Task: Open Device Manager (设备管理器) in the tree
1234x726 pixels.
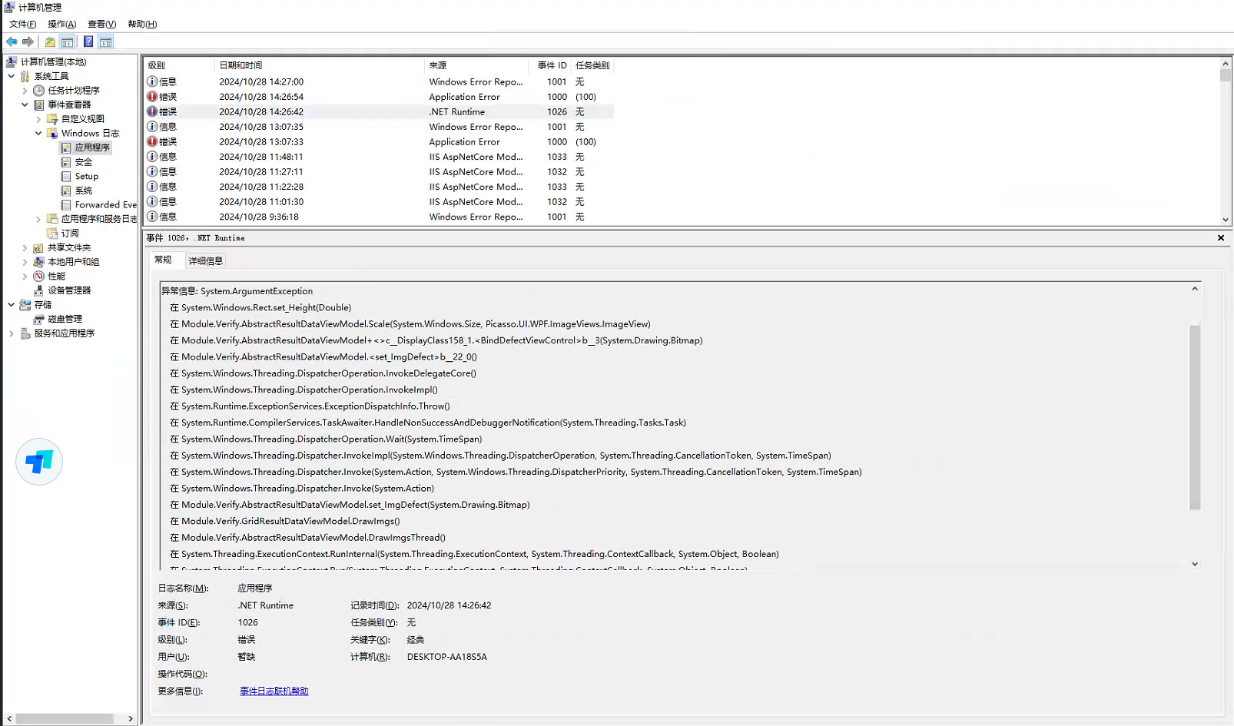Action: 68,290
